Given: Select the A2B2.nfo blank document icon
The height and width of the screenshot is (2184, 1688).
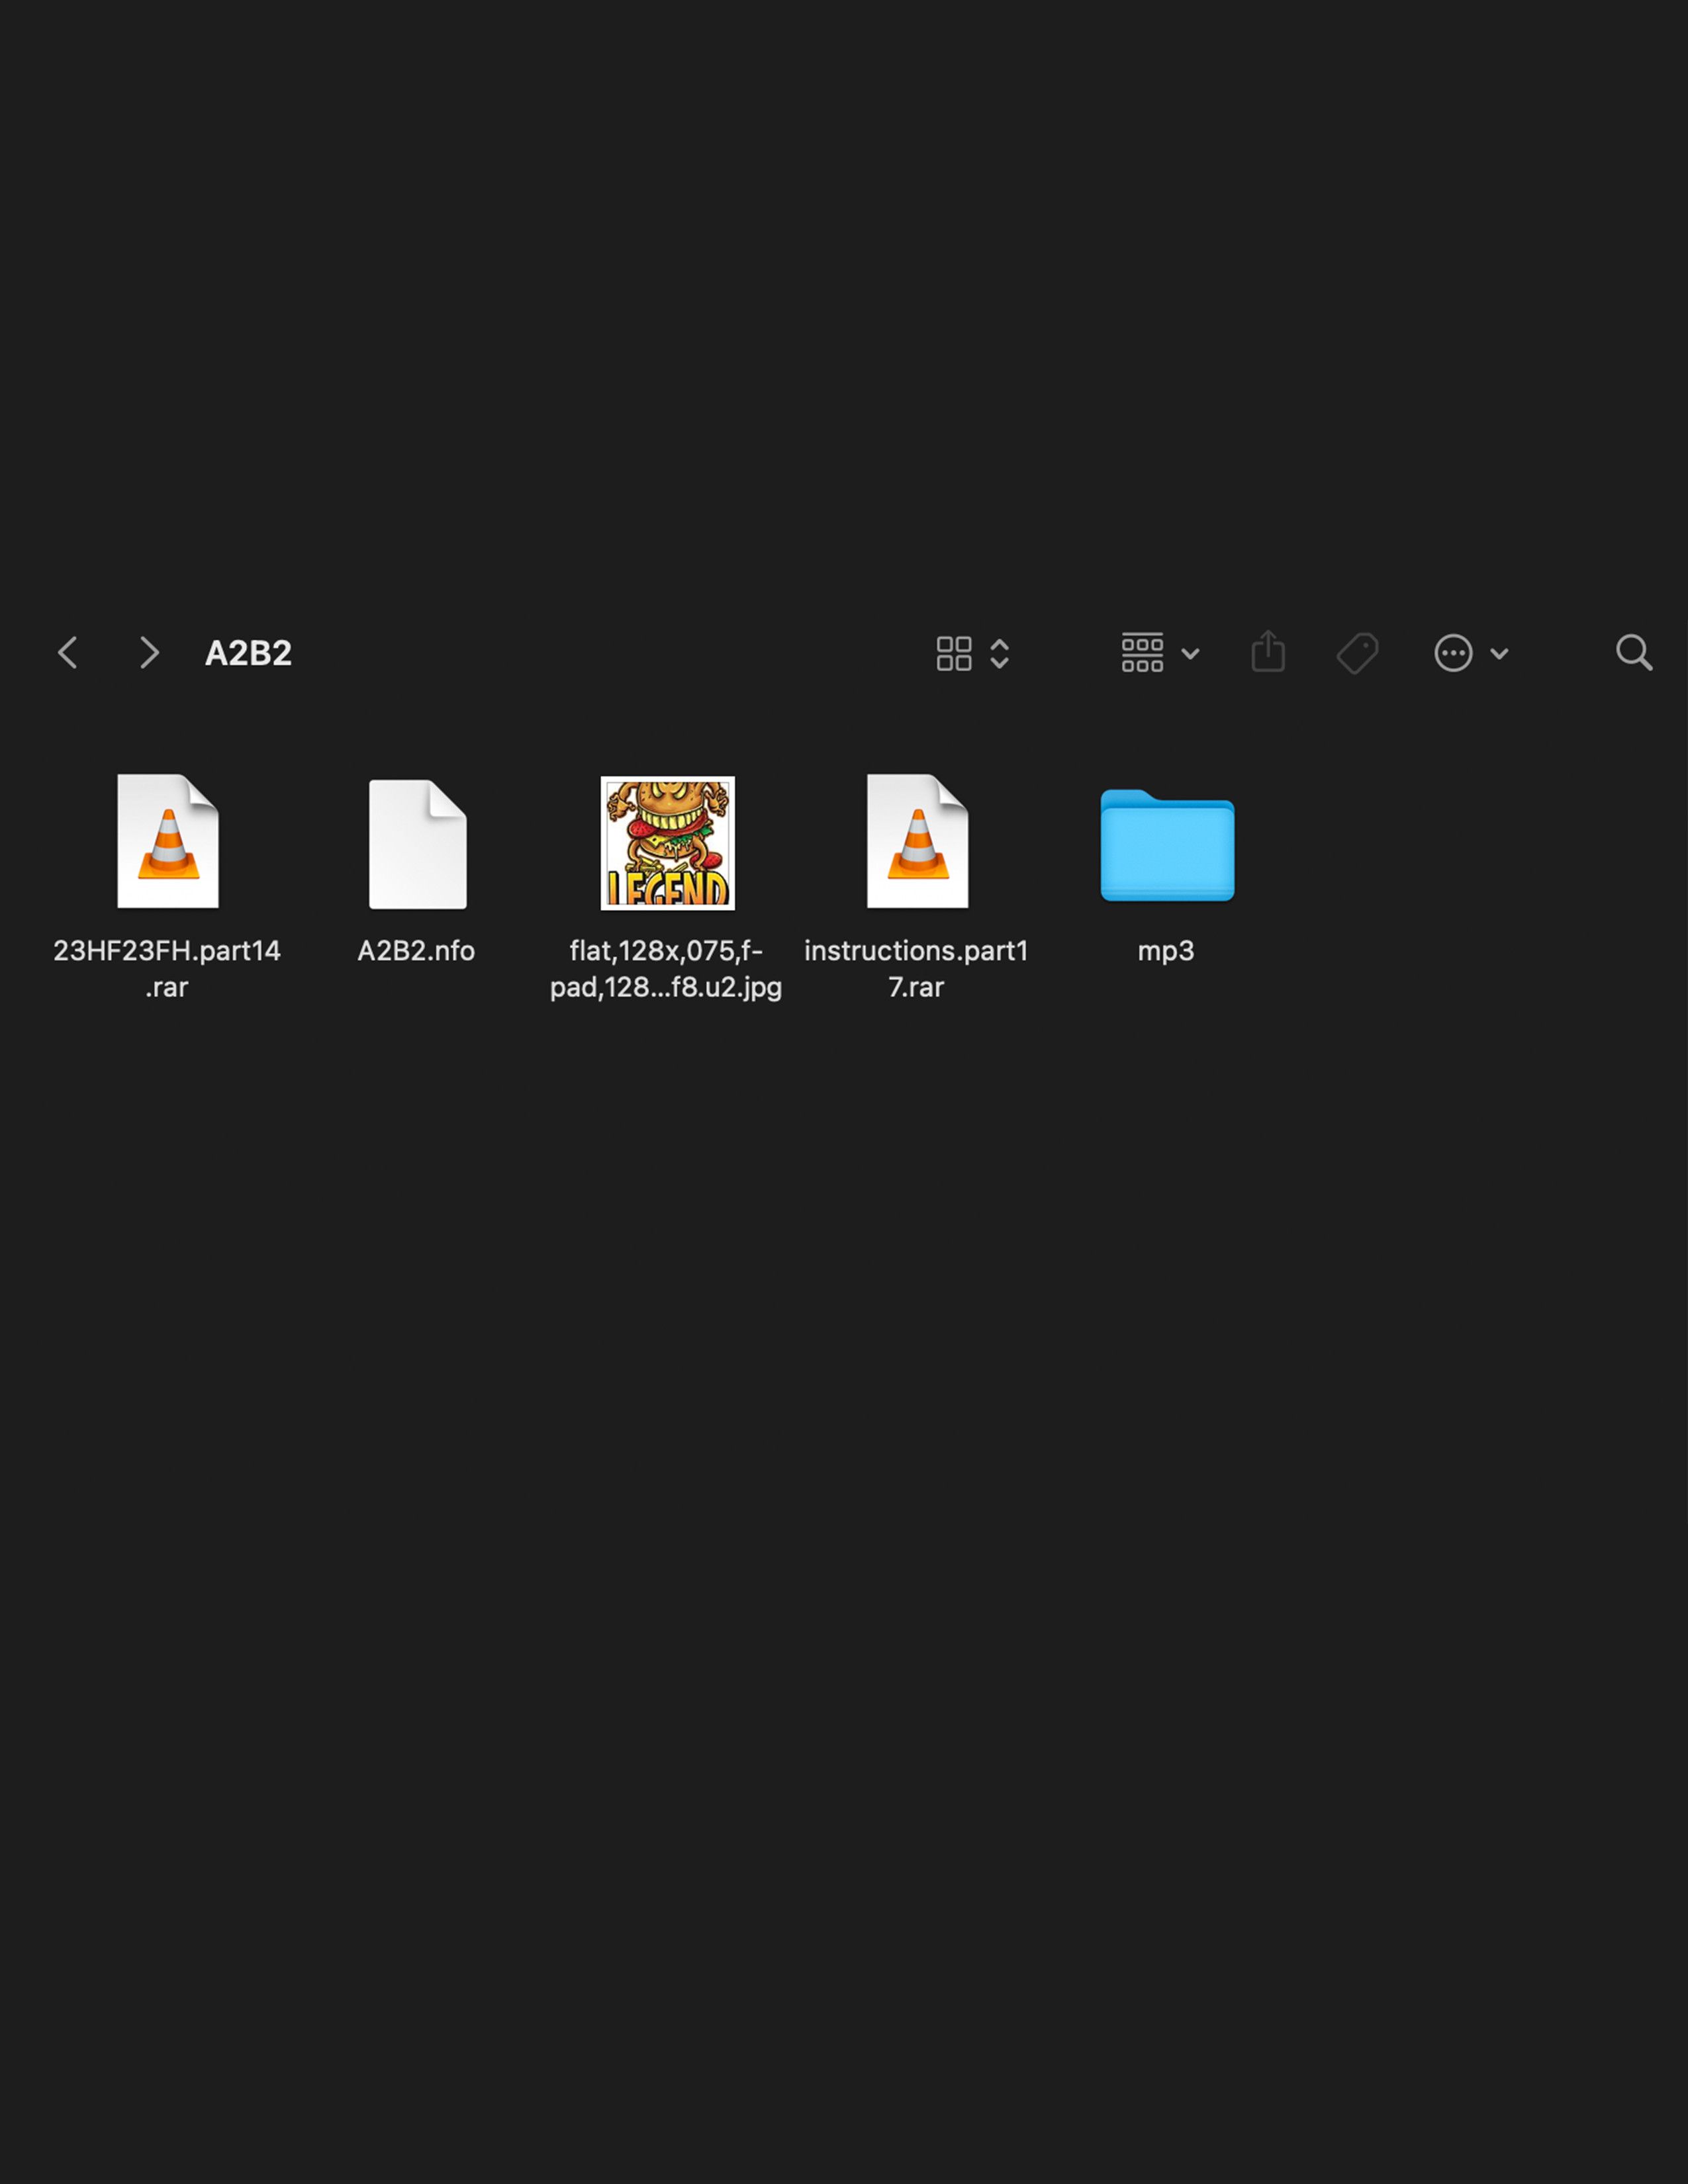Looking at the screenshot, I should pos(418,844).
